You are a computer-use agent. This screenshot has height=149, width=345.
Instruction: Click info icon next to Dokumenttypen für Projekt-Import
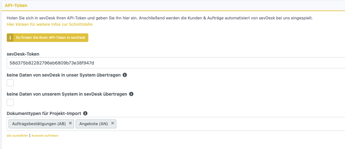pyautogui.click(x=85, y=113)
